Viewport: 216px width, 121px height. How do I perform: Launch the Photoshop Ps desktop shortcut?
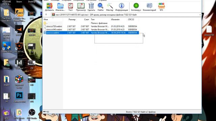pos(19,97)
